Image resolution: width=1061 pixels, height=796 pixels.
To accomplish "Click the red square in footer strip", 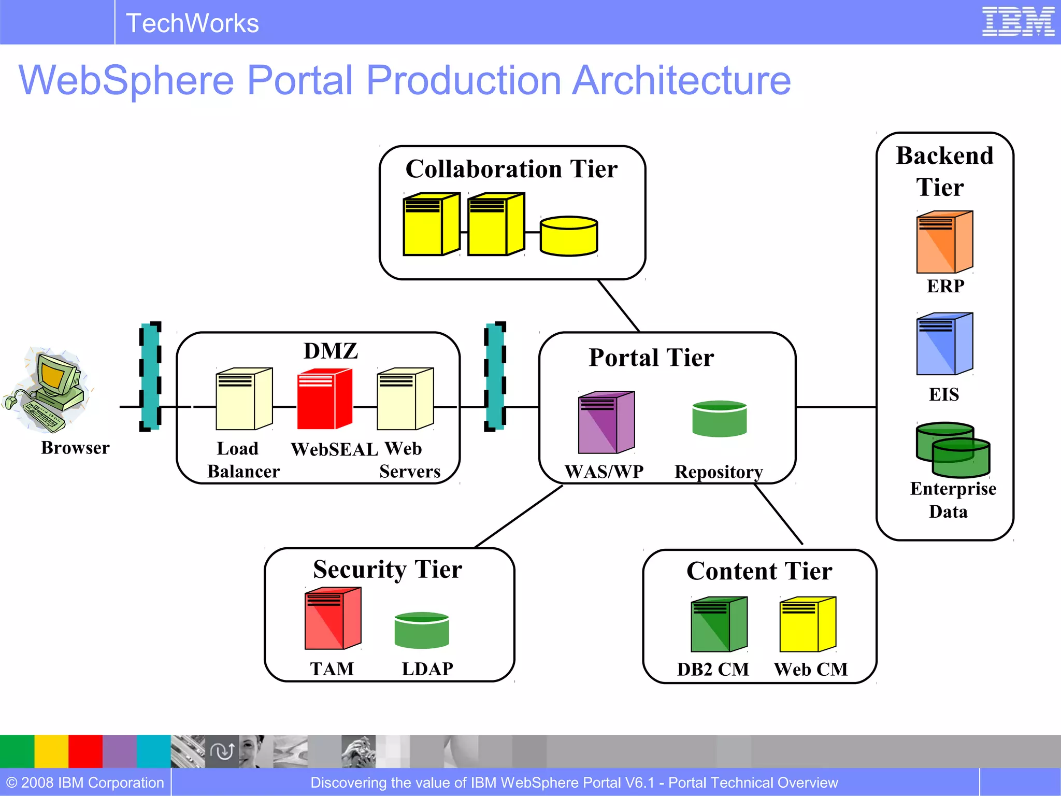I will [85, 751].
